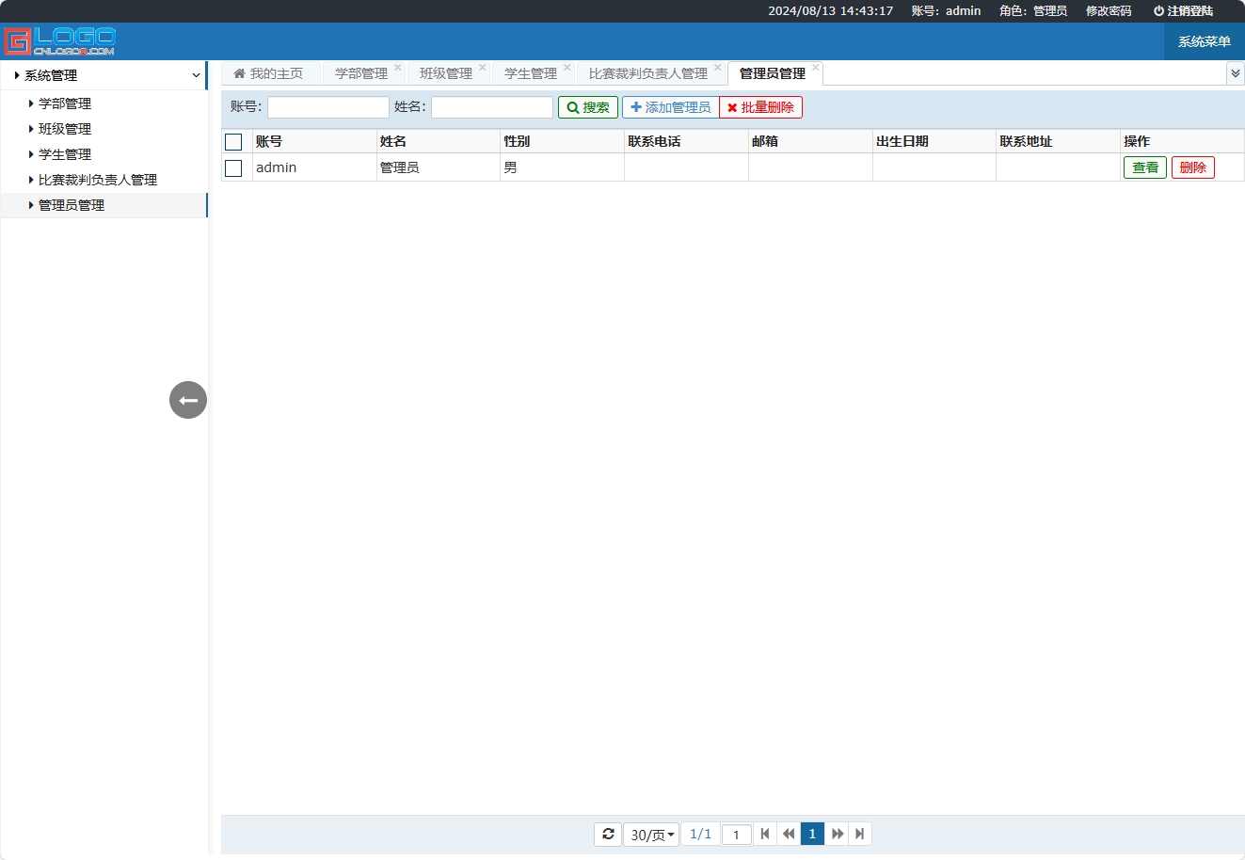
Task: Open 班级管理 in the sidebar
Action: point(65,129)
